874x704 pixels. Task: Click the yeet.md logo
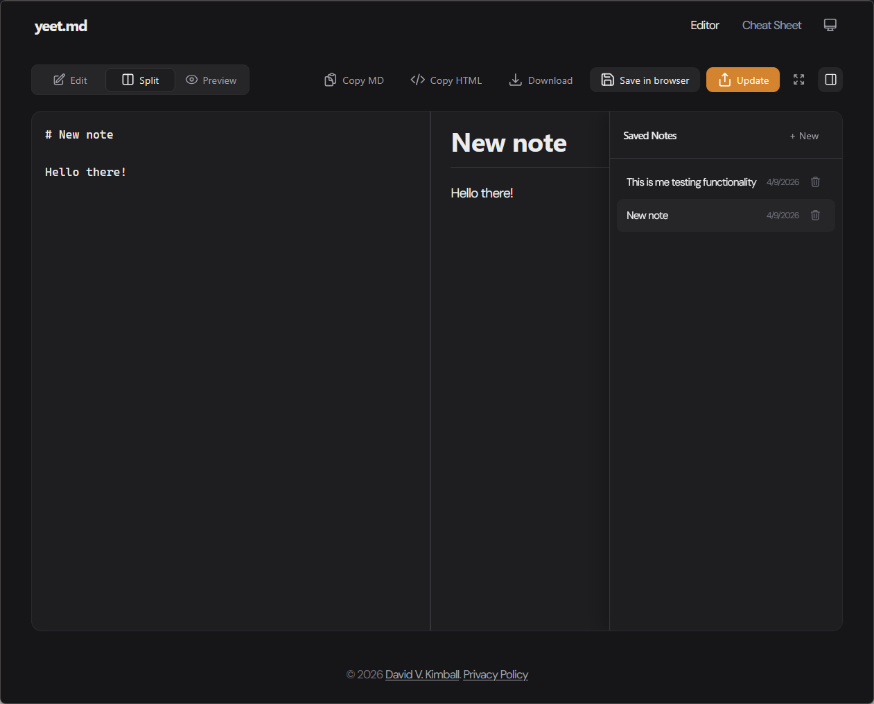[61, 26]
